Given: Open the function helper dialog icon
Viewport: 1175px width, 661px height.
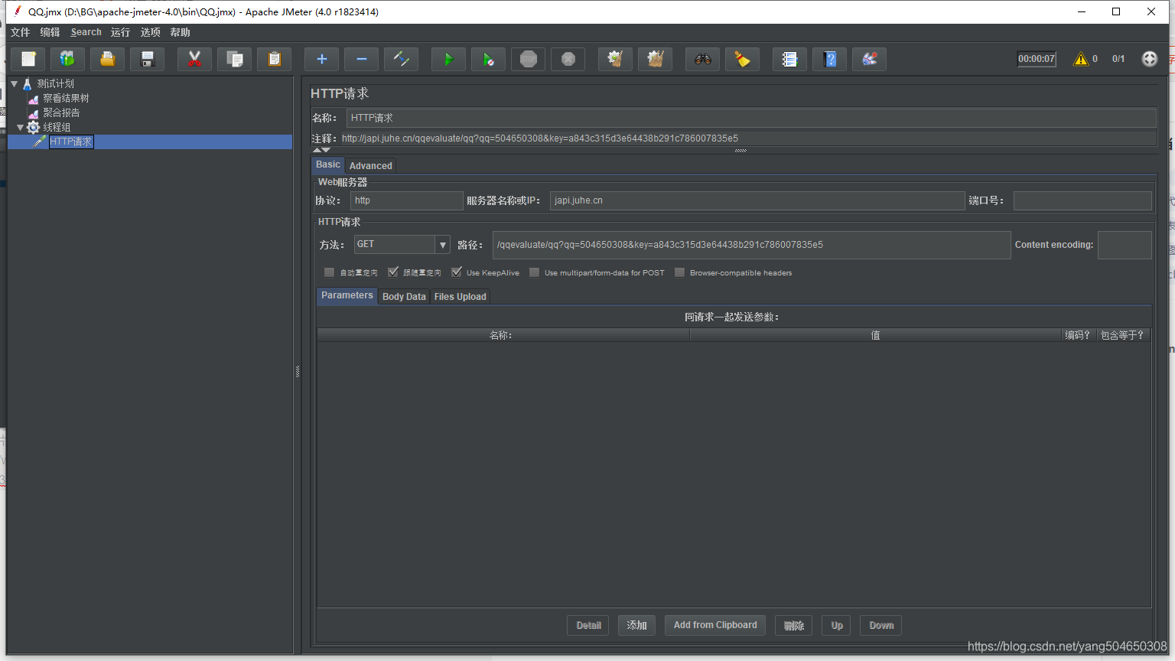Looking at the screenshot, I should pyautogui.click(x=790, y=59).
